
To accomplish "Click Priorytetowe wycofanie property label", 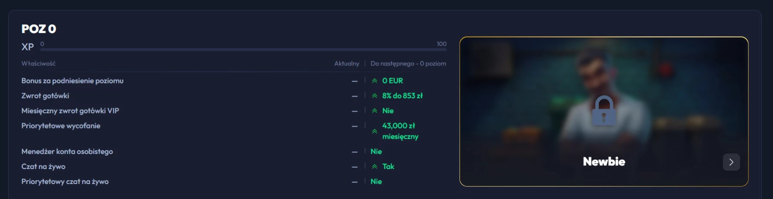I will pyautogui.click(x=61, y=126).
